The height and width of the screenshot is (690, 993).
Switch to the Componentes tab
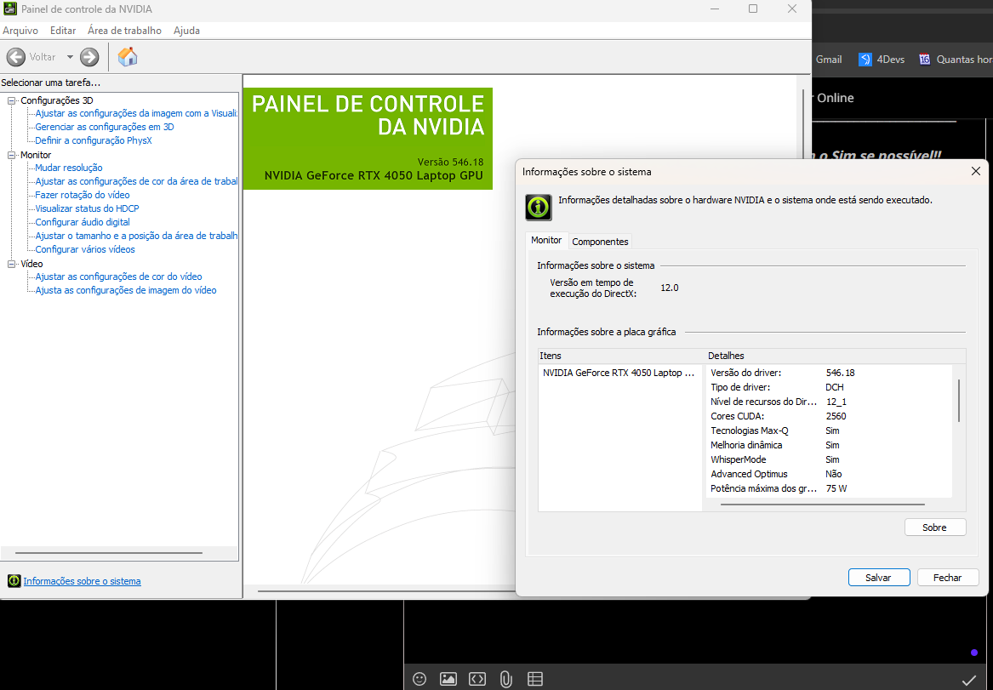coord(600,241)
